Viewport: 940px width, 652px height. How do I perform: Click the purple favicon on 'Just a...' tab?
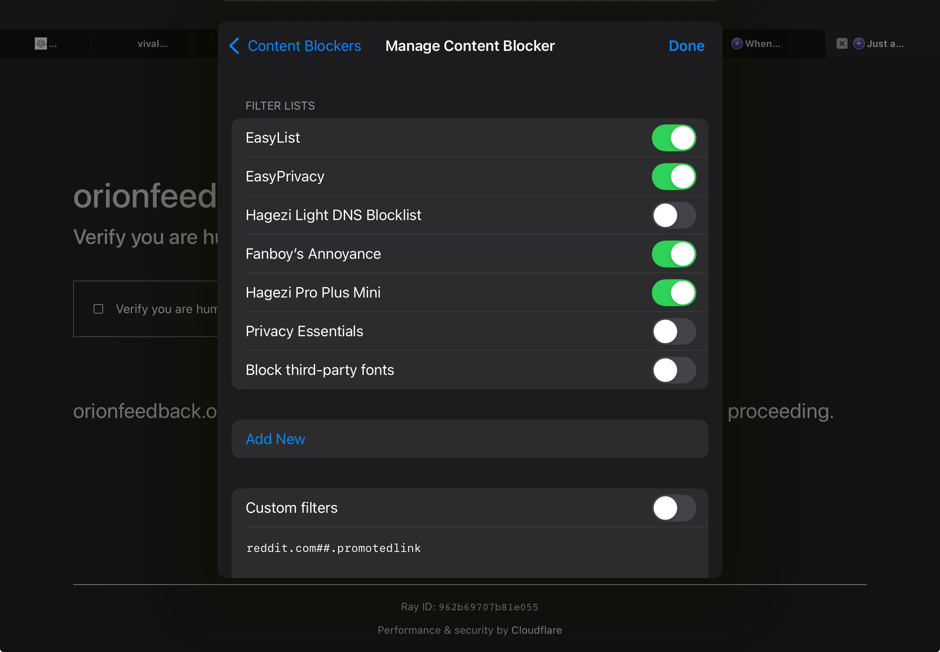pos(859,43)
